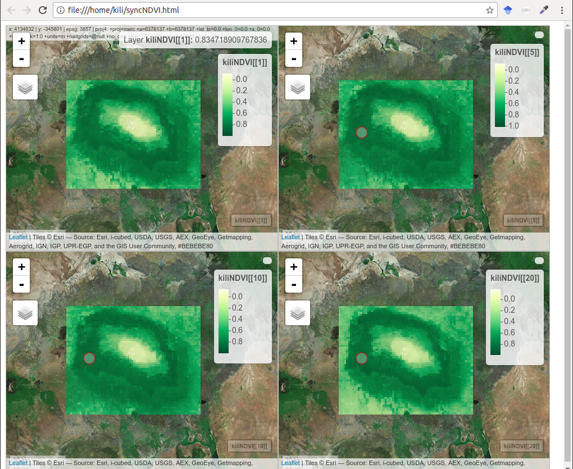Screen dimensions: 573x469
Task: Open the Chrome three-dot menu
Action: point(562,10)
